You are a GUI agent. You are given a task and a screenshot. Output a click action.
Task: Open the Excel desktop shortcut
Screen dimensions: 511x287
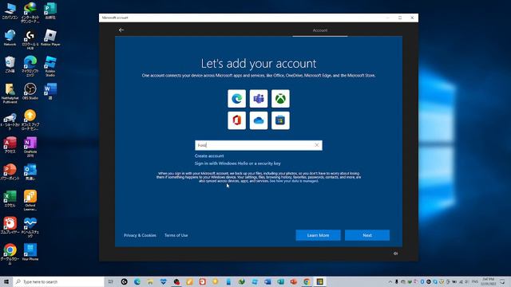(10, 199)
